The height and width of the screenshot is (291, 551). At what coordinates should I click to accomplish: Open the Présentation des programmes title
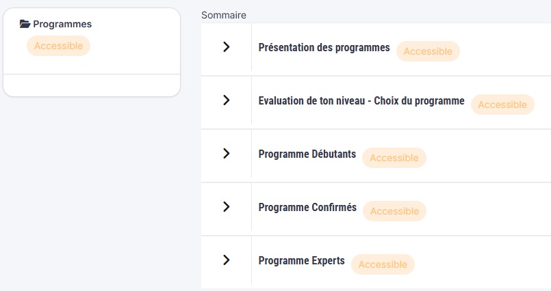tap(324, 48)
